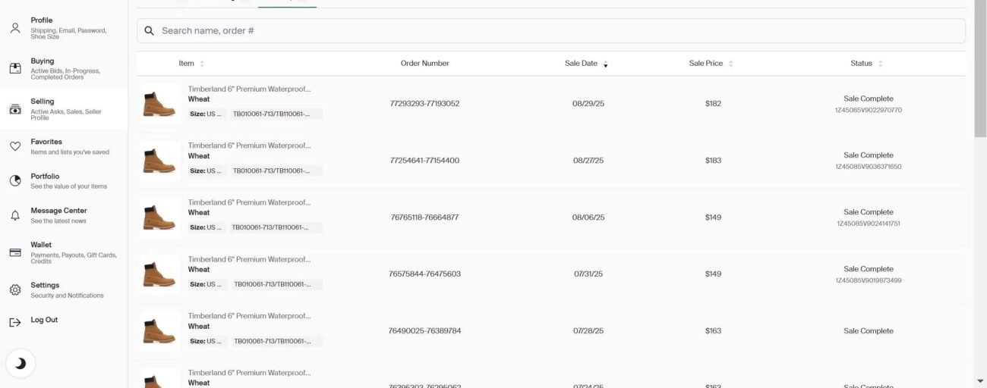Open the Message Center menu item

click(58, 211)
